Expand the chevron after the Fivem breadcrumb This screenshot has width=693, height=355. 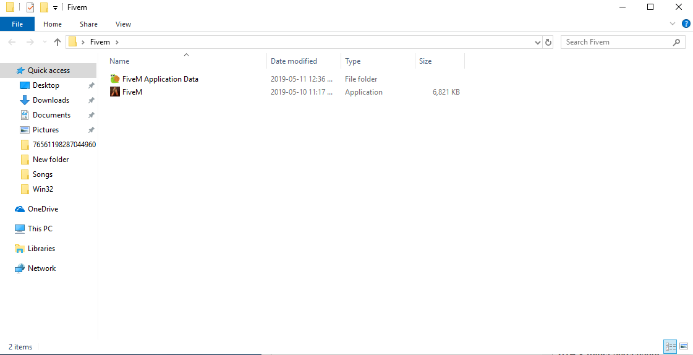tap(117, 42)
